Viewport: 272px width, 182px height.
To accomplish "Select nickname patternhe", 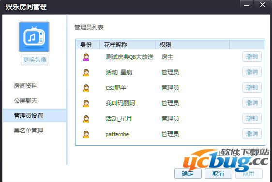I will (x=118, y=134).
